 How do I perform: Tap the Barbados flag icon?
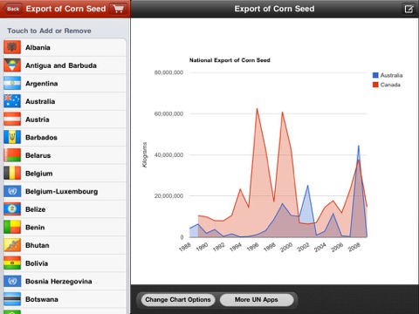click(x=12, y=138)
